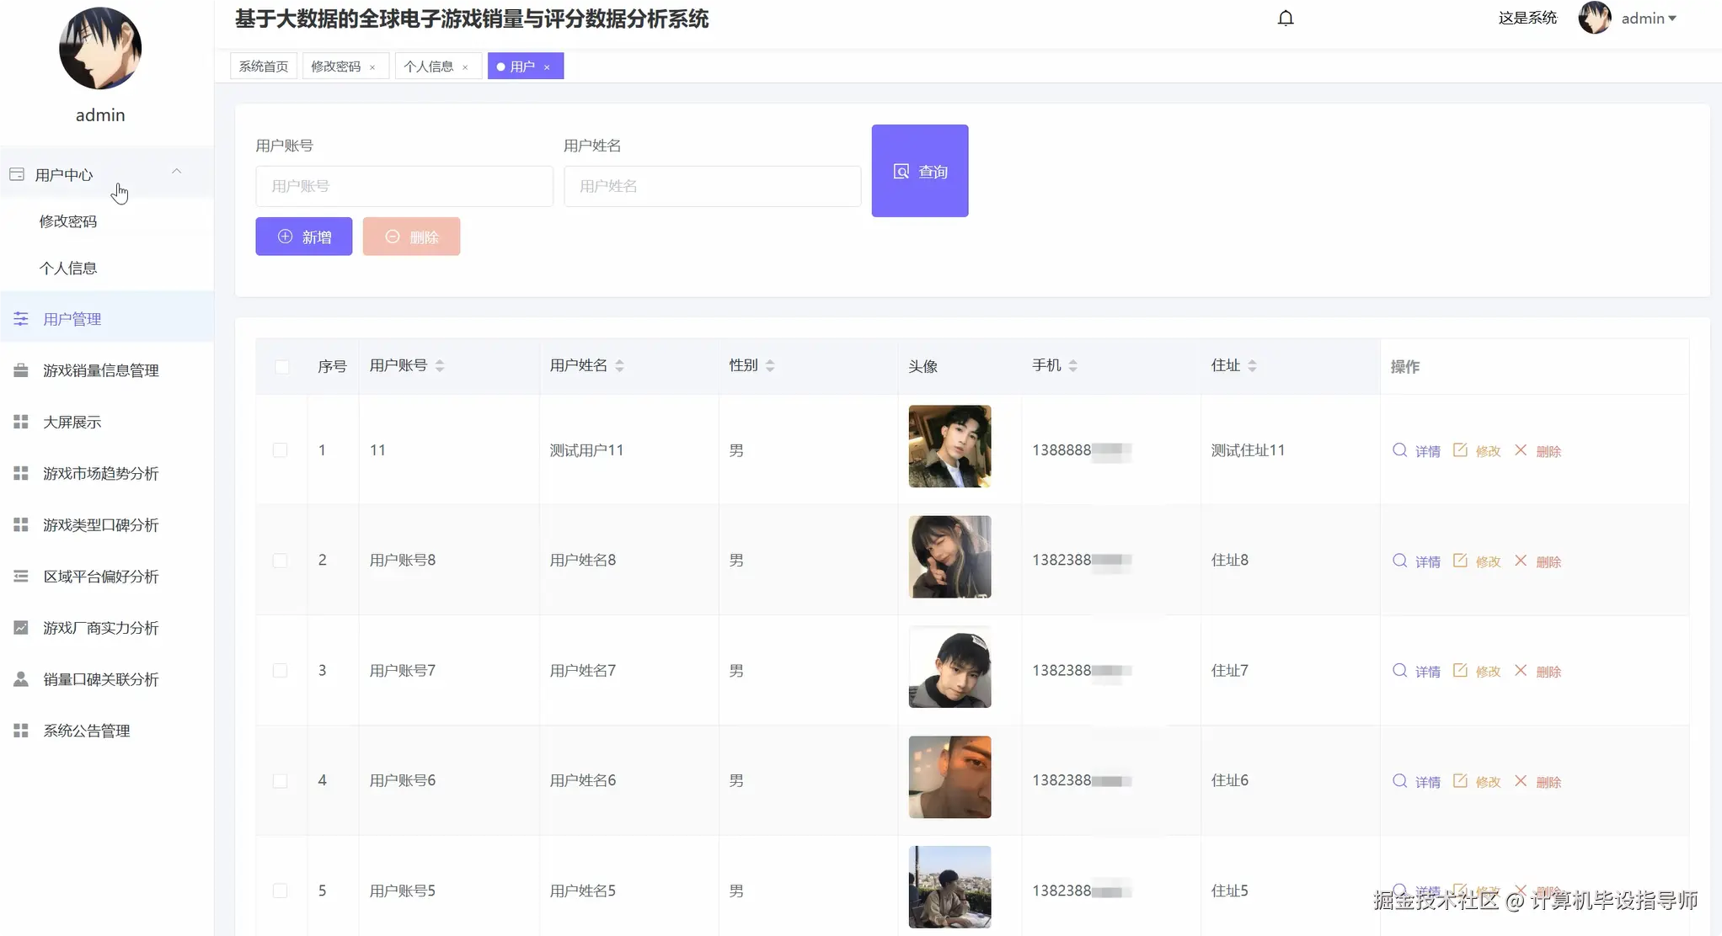This screenshot has height=936, width=1722.
Task: Click the 新增 add button
Action: pyautogui.click(x=303, y=237)
